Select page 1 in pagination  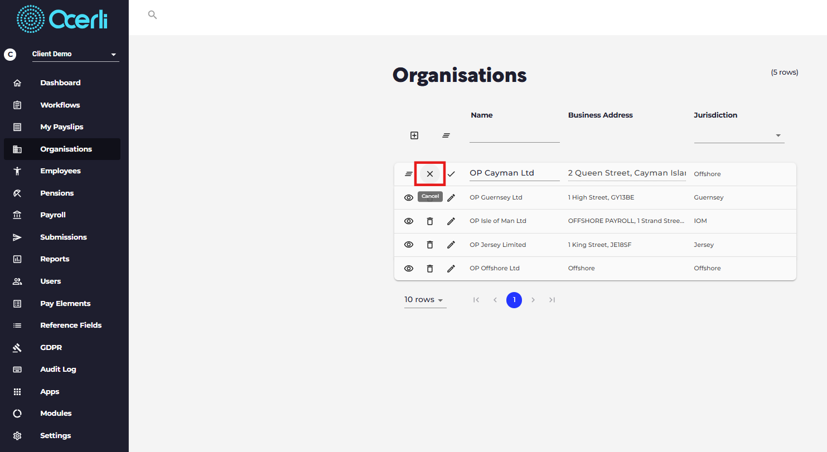514,300
